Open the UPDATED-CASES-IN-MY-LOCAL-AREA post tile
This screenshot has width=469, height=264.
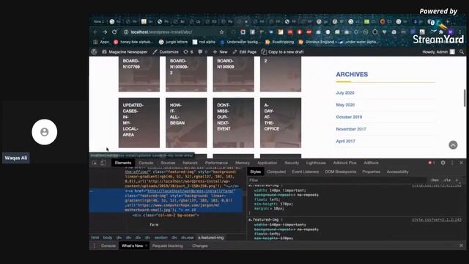coord(139,122)
